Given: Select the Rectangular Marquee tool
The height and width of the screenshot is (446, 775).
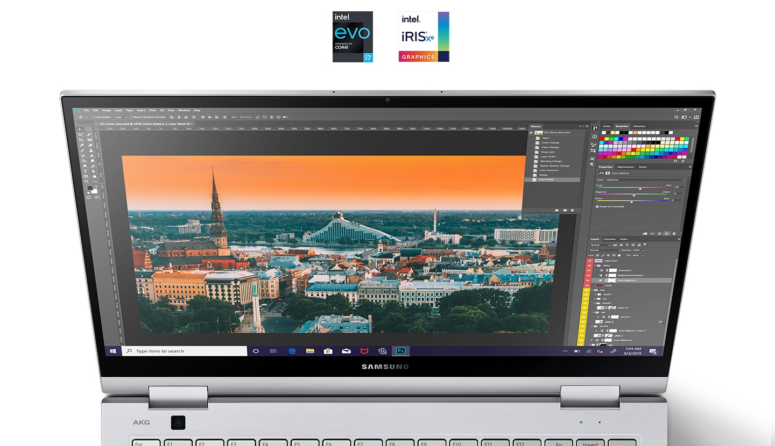Looking at the screenshot, I should pyautogui.click(x=88, y=130).
